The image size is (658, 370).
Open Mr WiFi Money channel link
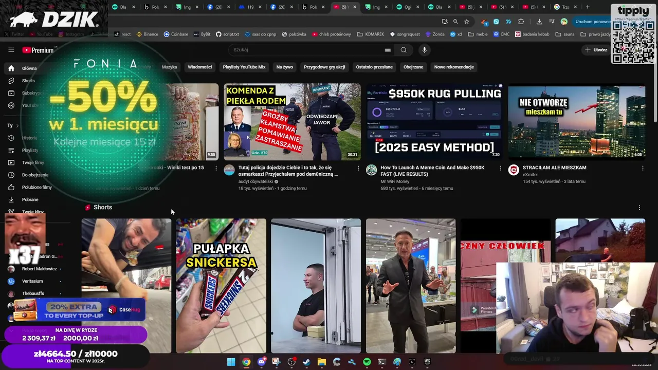tap(395, 181)
